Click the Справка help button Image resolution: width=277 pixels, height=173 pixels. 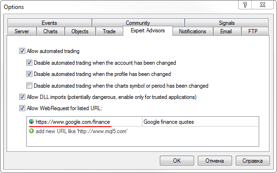[x=253, y=161]
